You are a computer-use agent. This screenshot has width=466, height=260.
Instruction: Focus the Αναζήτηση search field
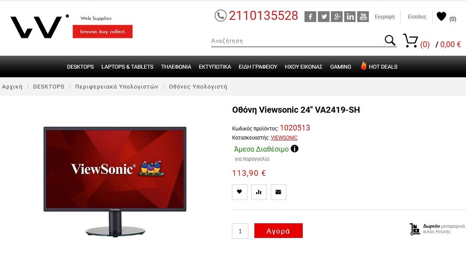(297, 41)
